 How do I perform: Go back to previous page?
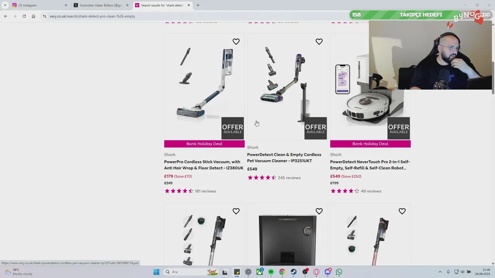coord(6,16)
